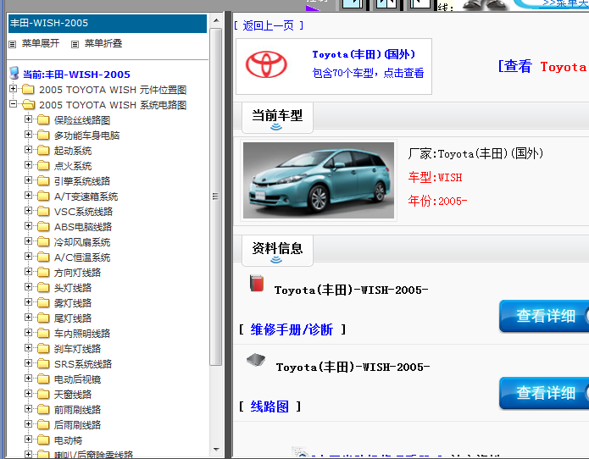Click the open folder icon for 系统电路图
The height and width of the screenshot is (459, 589).
pos(29,104)
